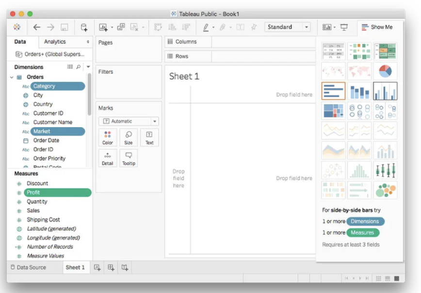
Task: Open the Dimensions pane menu arrow
Action: [88, 66]
